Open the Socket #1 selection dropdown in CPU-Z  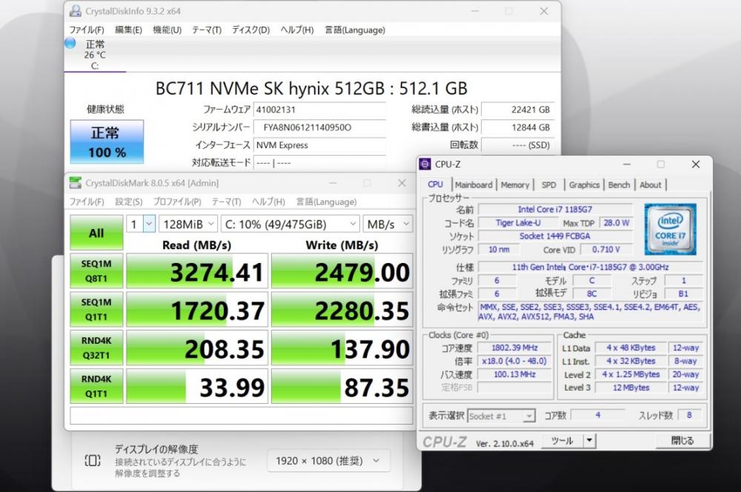coord(501,416)
